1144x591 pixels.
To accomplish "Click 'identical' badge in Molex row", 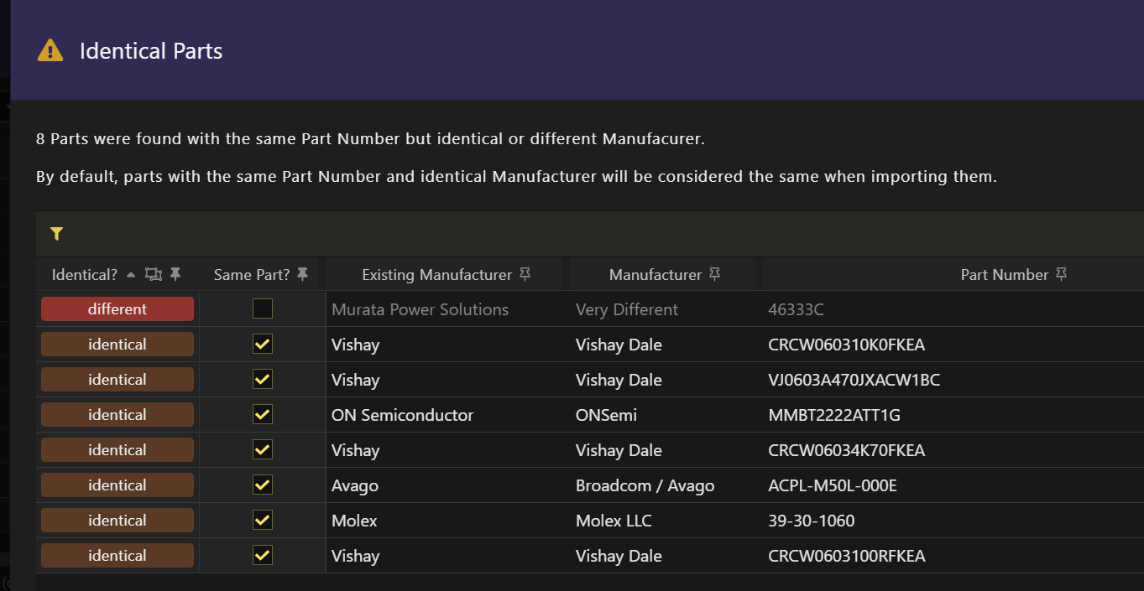I will coord(118,521).
